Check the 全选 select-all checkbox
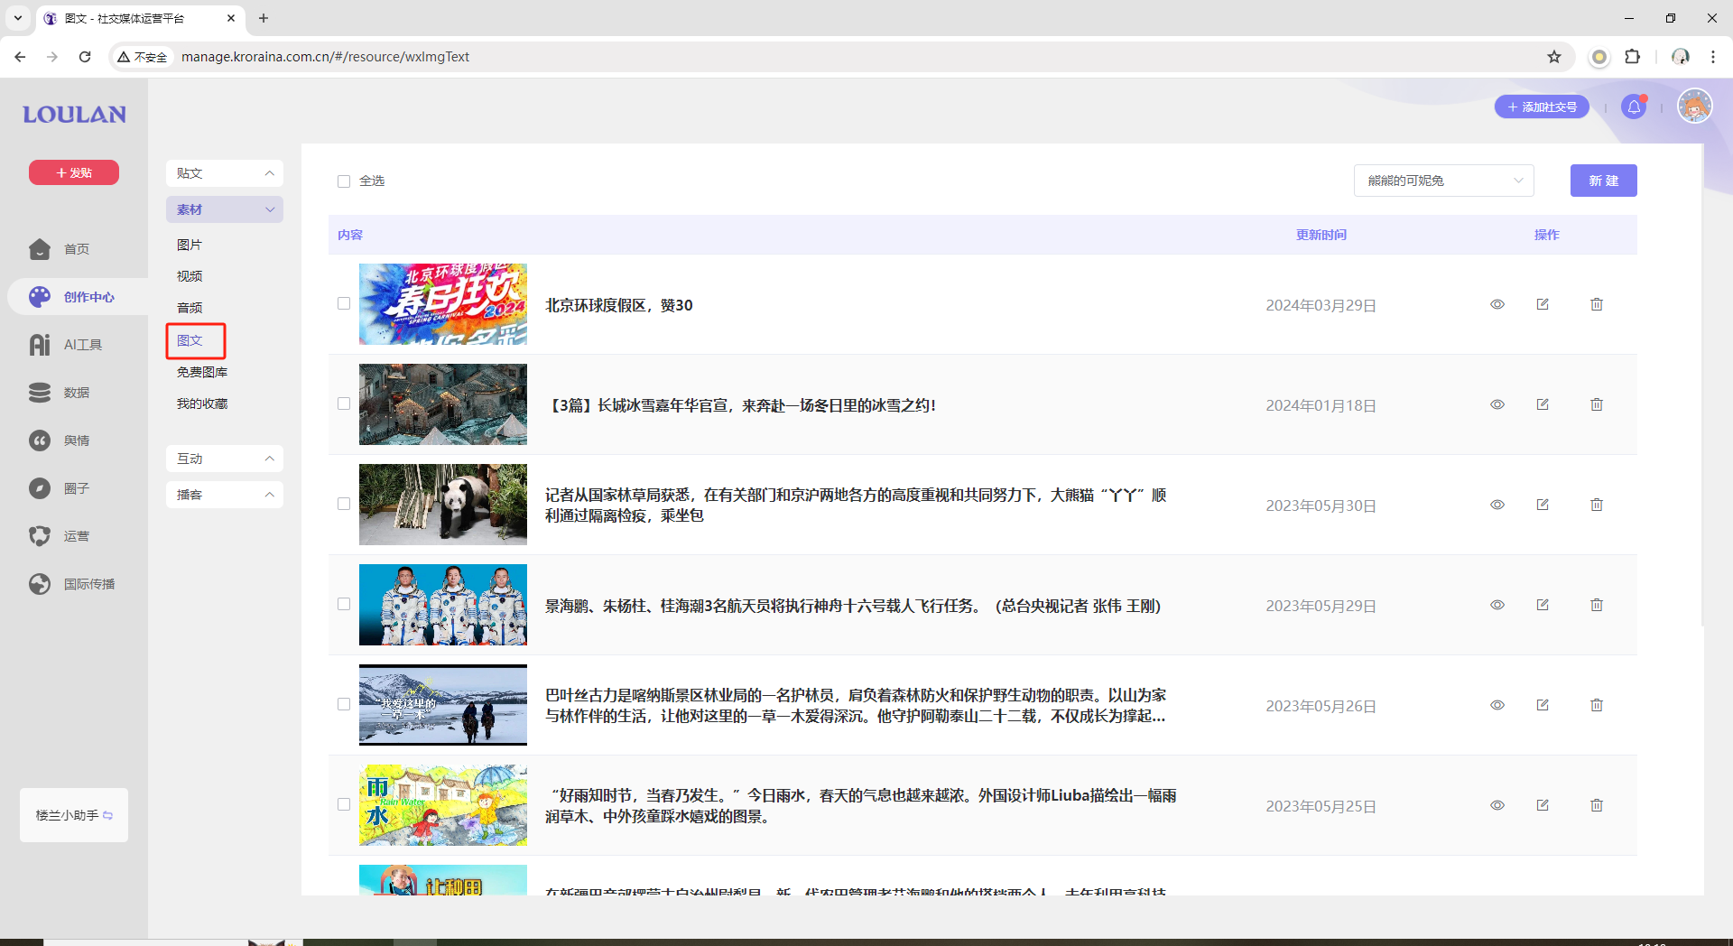 point(344,181)
